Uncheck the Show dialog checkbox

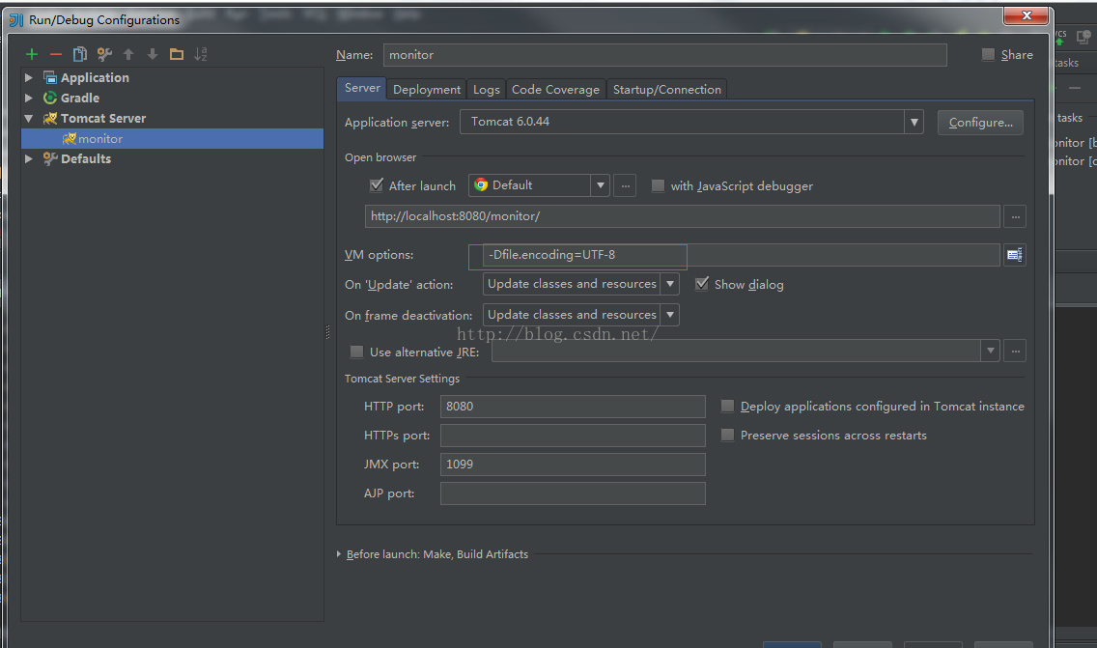(x=702, y=284)
